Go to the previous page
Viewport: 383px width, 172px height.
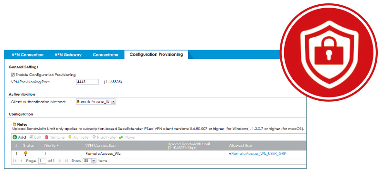click(21, 161)
